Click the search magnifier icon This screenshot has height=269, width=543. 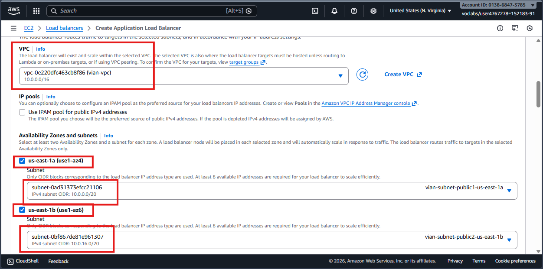pos(54,11)
